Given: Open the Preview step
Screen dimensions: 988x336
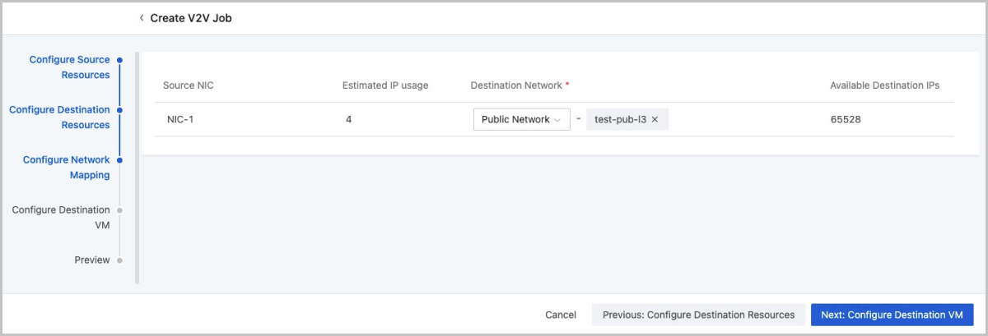Looking at the screenshot, I should point(91,260).
